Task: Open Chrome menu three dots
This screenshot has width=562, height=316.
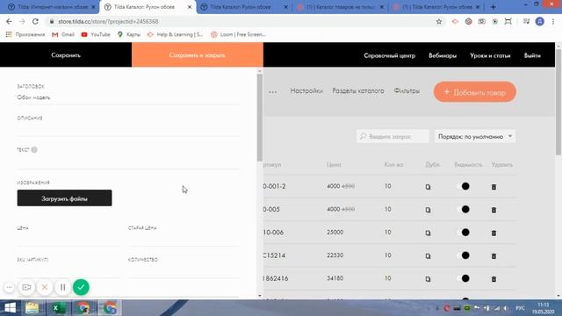Action: click(553, 21)
